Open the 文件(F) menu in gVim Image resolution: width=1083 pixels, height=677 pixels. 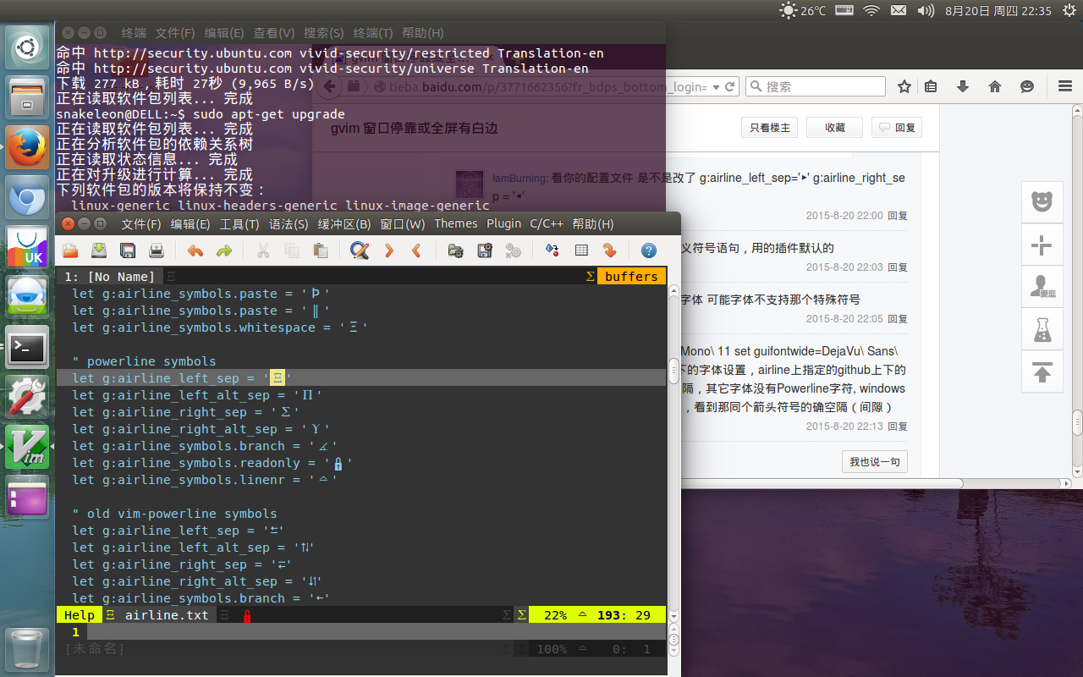pos(140,224)
